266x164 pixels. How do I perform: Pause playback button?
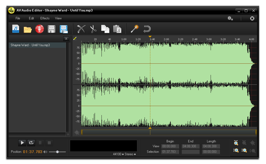coord(40,143)
